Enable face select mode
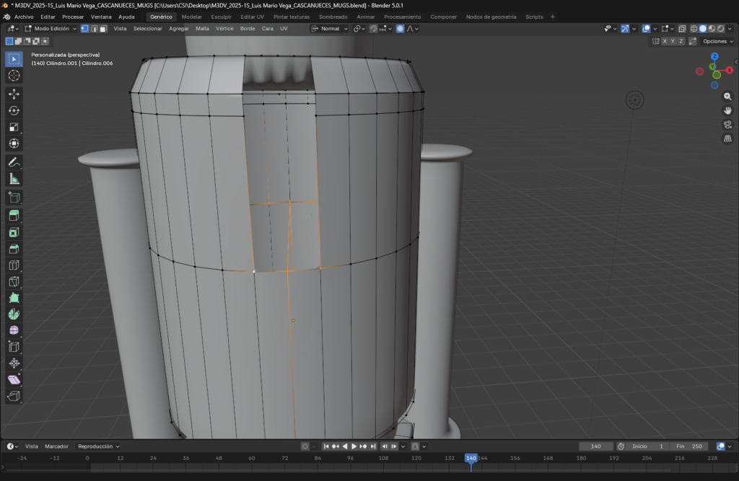Image resolution: width=739 pixels, height=481 pixels. point(103,29)
